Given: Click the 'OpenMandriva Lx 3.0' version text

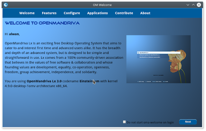Looking at the screenshot, I should (44, 81).
